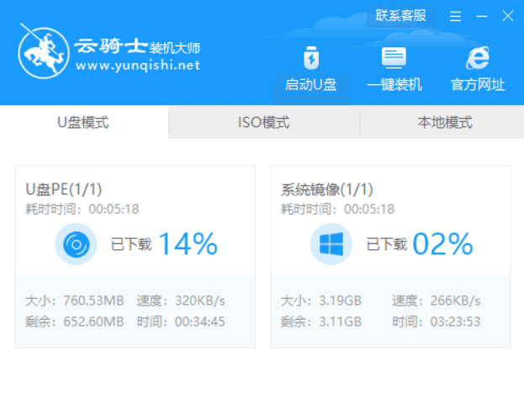Click the 系统镜像(1/1) heading
The height and width of the screenshot is (404, 524).
click(327, 189)
